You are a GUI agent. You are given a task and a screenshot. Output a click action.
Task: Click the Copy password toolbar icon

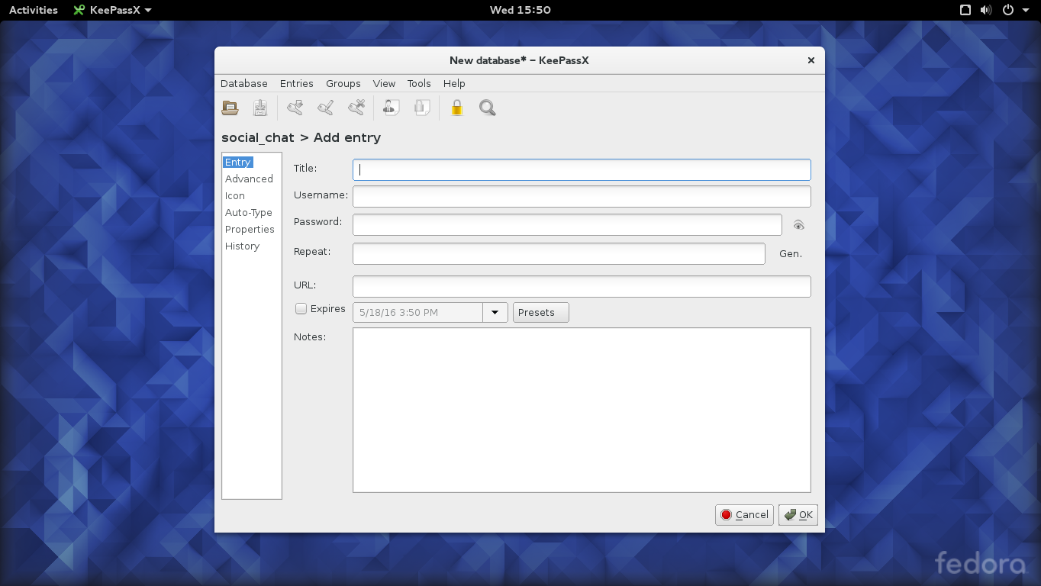(422, 108)
